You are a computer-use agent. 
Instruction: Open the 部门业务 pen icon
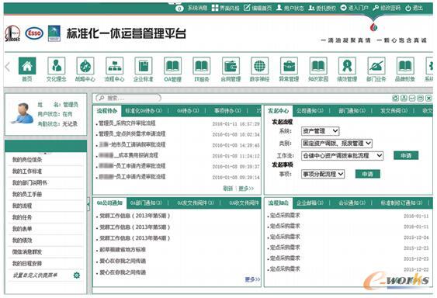(376, 66)
